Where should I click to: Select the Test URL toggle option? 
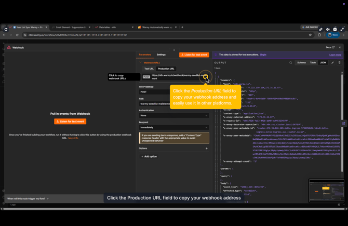click(149, 69)
